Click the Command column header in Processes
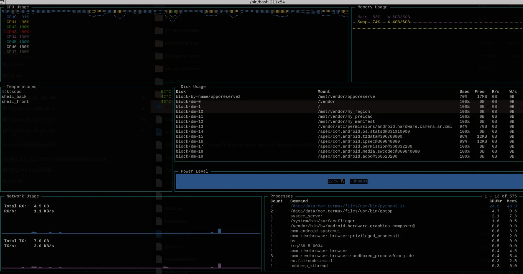This screenshot has height=274, width=523. click(x=299, y=201)
